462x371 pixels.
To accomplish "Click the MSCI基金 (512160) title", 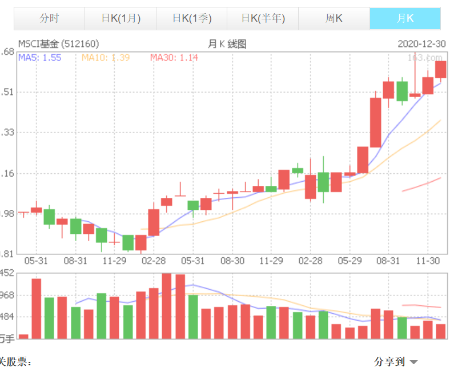I will coord(58,44).
